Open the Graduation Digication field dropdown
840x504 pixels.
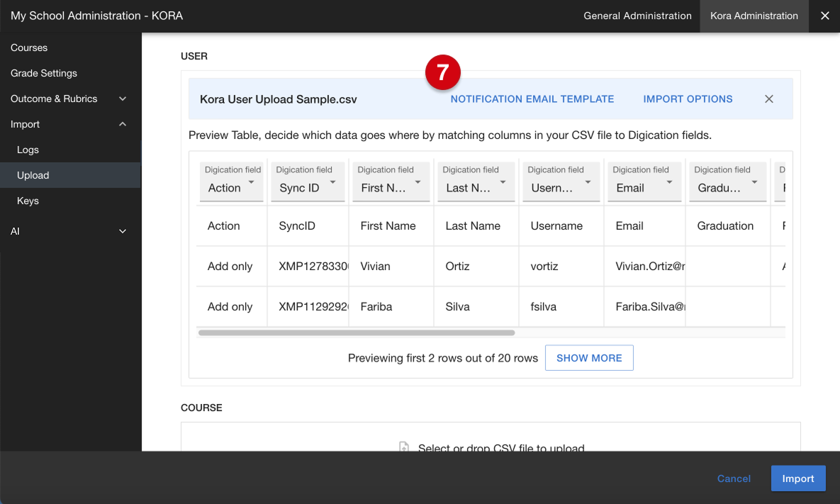tap(727, 181)
